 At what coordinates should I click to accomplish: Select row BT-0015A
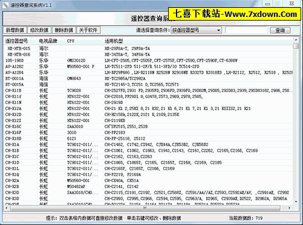148,85
